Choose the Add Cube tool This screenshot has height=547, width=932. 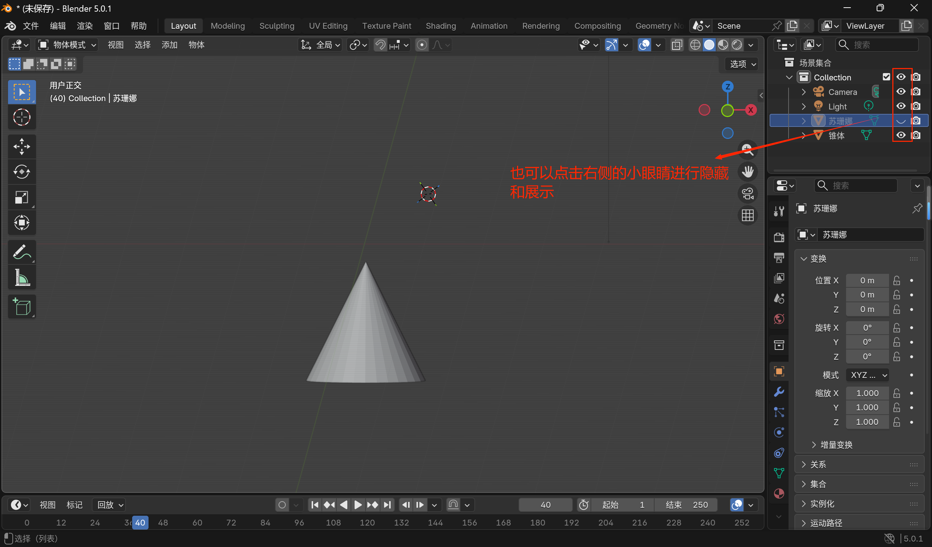click(x=22, y=307)
